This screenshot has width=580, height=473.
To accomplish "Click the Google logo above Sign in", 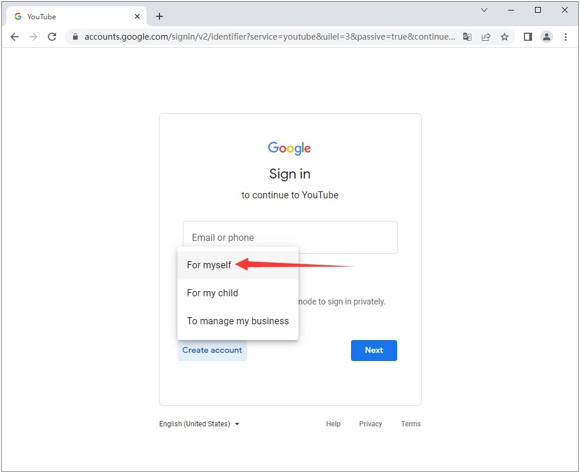I will coord(289,148).
